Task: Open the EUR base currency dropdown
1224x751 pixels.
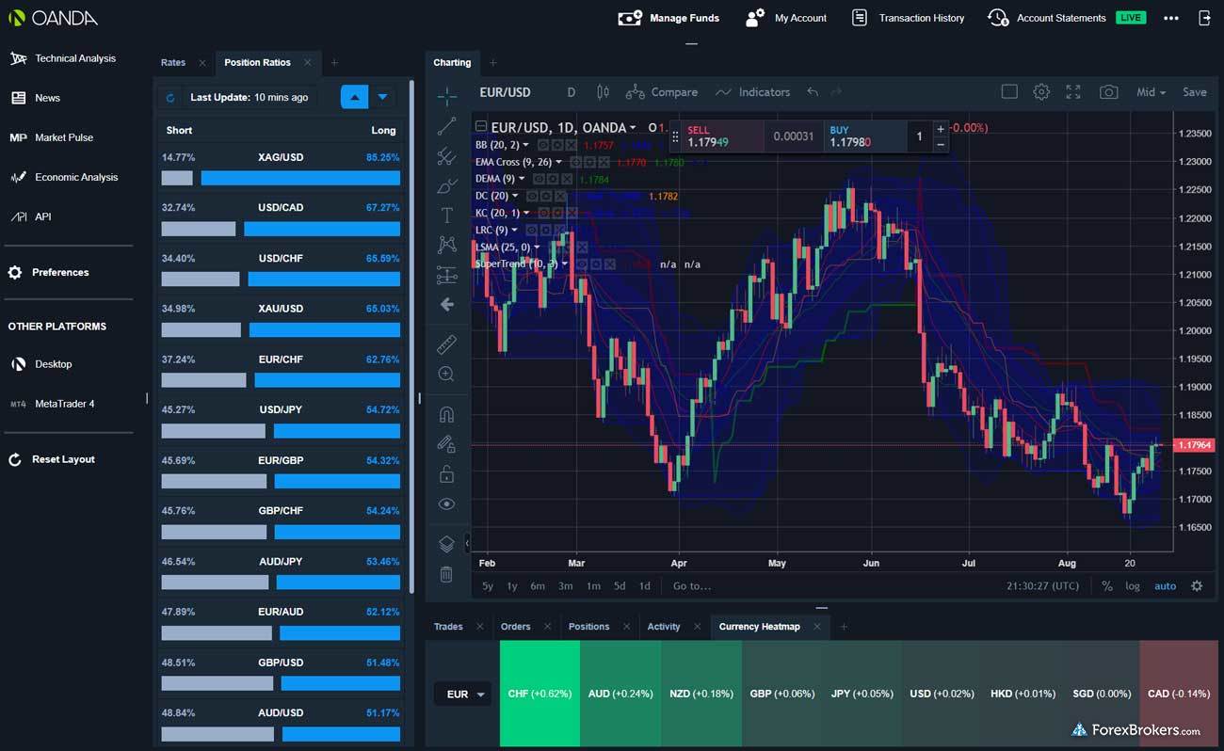Action: point(465,695)
